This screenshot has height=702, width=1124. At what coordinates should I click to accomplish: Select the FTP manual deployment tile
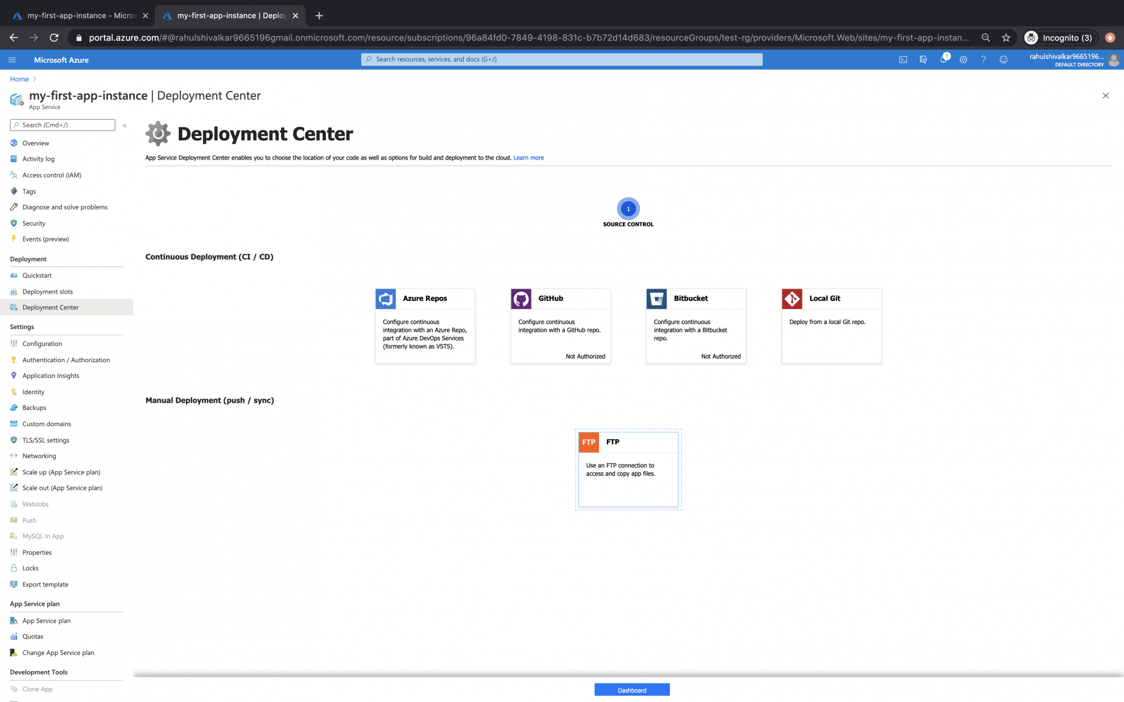(x=628, y=469)
